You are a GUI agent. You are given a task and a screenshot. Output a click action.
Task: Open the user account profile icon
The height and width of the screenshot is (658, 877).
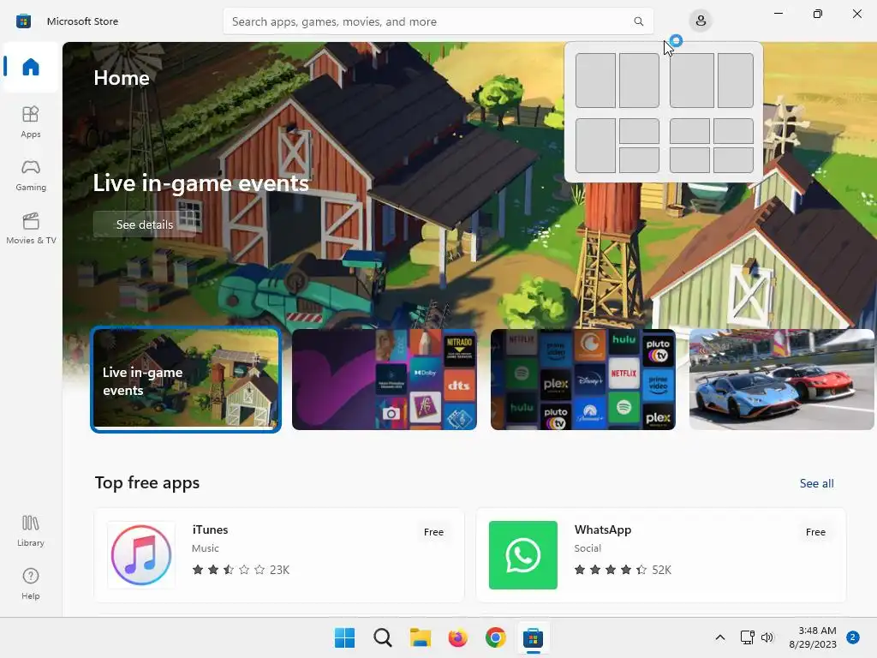[x=701, y=21]
